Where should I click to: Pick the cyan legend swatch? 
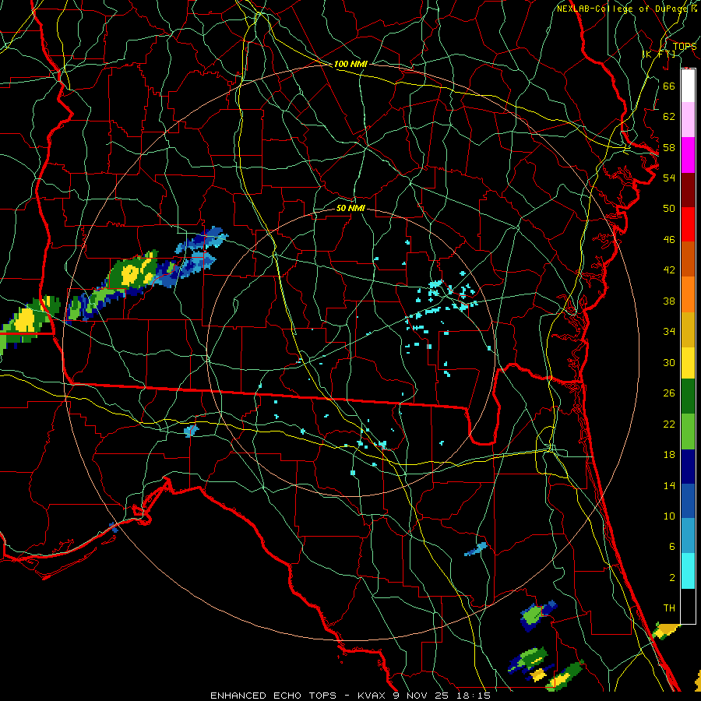tap(688, 571)
